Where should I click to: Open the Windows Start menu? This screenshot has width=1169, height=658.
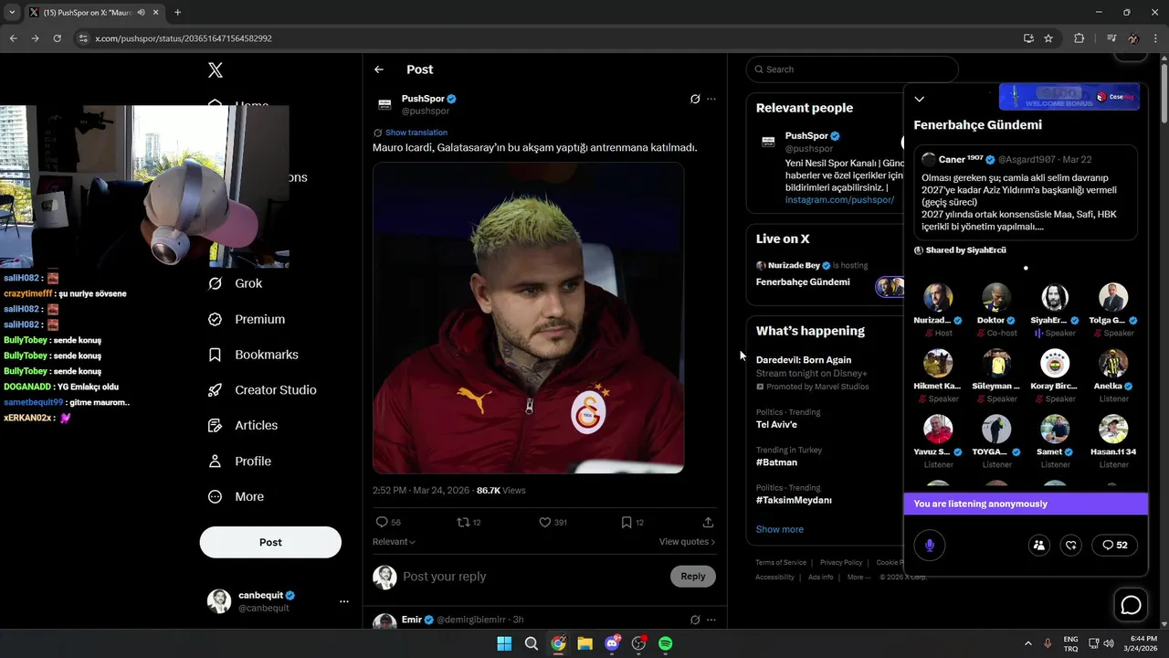click(504, 643)
